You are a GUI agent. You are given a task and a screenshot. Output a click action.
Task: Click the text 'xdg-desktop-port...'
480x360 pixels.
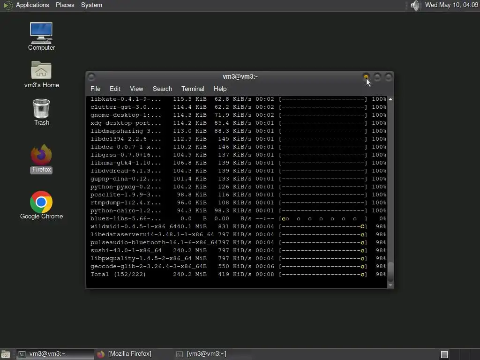(x=126, y=123)
